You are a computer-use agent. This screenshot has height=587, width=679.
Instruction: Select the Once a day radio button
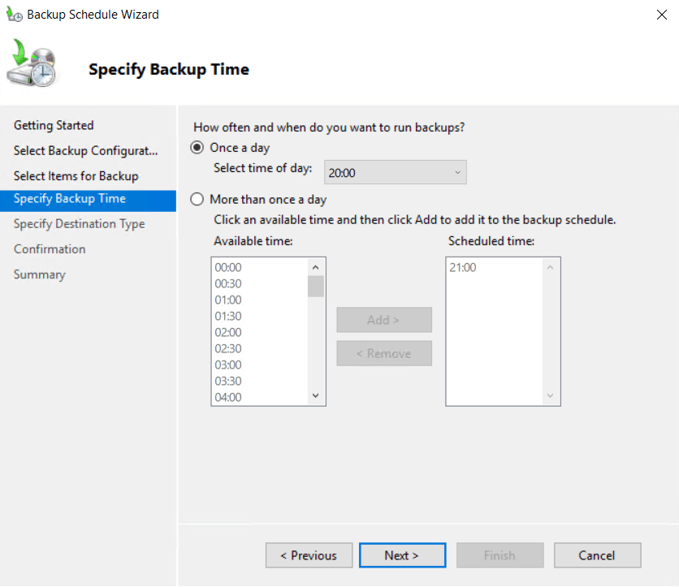197,148
